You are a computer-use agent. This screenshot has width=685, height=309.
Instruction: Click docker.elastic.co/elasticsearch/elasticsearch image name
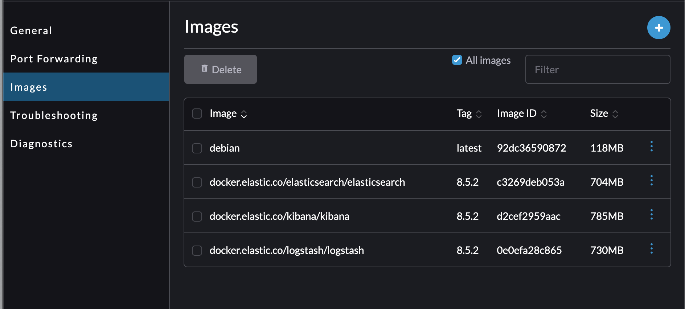coord(307,182)
